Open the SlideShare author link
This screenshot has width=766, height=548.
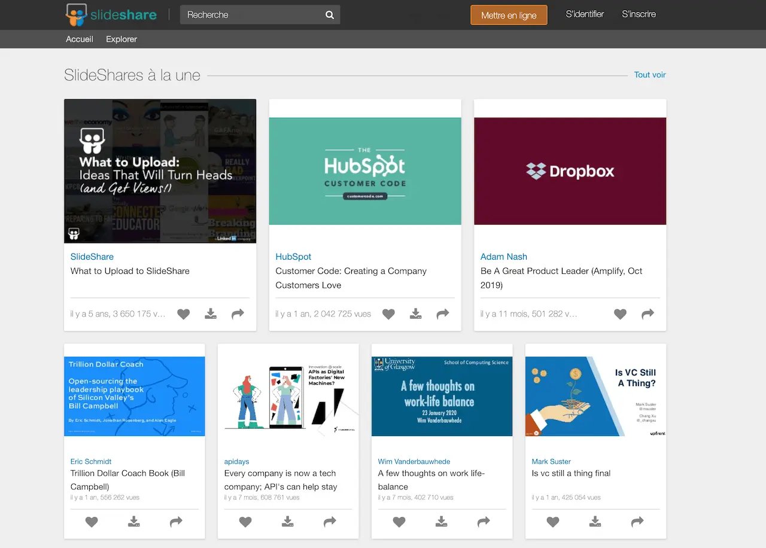click(x=92, y=257)
